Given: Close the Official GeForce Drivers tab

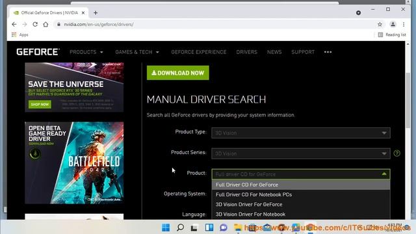Looking at the screenshot, I should [83, 13].
